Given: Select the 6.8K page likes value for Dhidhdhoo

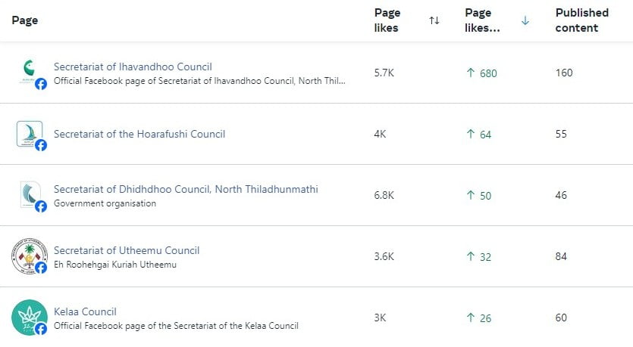Looking at the screenshot, I should [384, 195].
